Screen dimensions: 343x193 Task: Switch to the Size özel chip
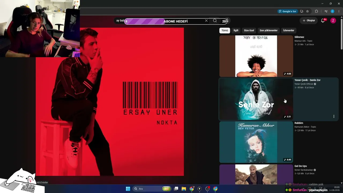249,31
